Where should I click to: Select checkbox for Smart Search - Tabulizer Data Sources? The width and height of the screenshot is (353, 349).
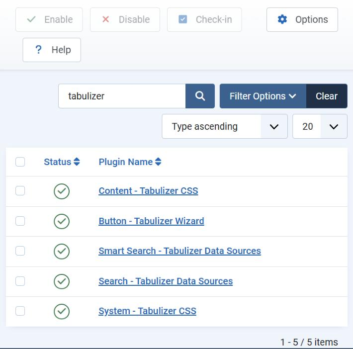tap(20, 251)
